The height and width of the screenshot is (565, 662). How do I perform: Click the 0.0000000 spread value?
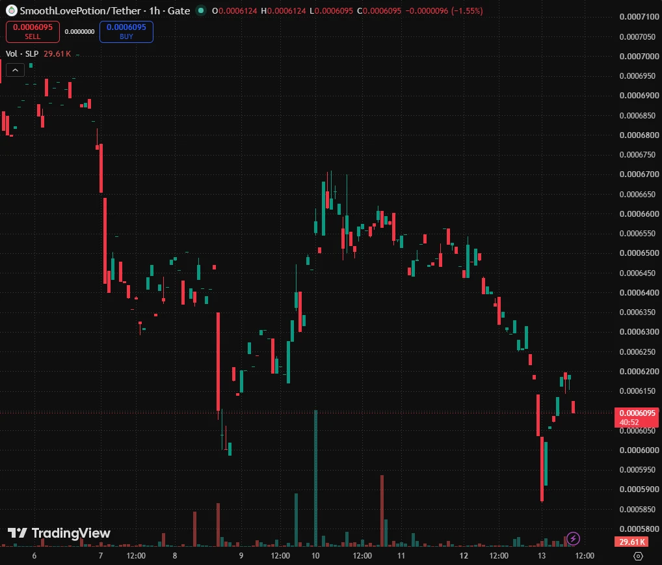pos(79,32)
